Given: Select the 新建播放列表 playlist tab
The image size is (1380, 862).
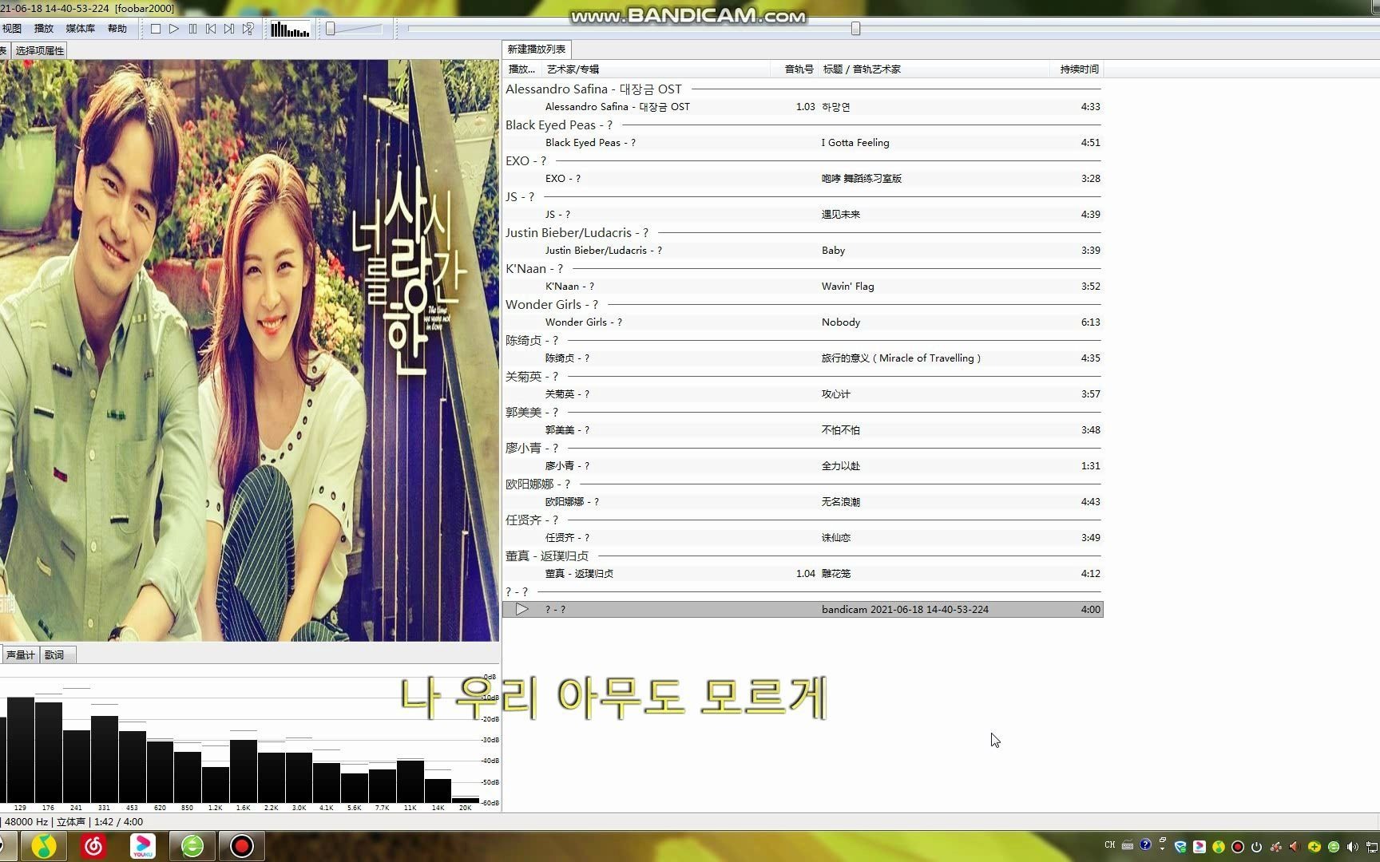Looking at the screenshot, I should click(537, 49).
